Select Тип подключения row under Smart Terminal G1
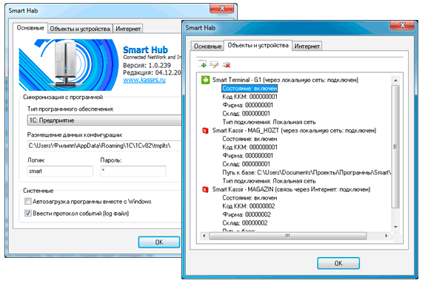The image size is (422, 283). 269,122
